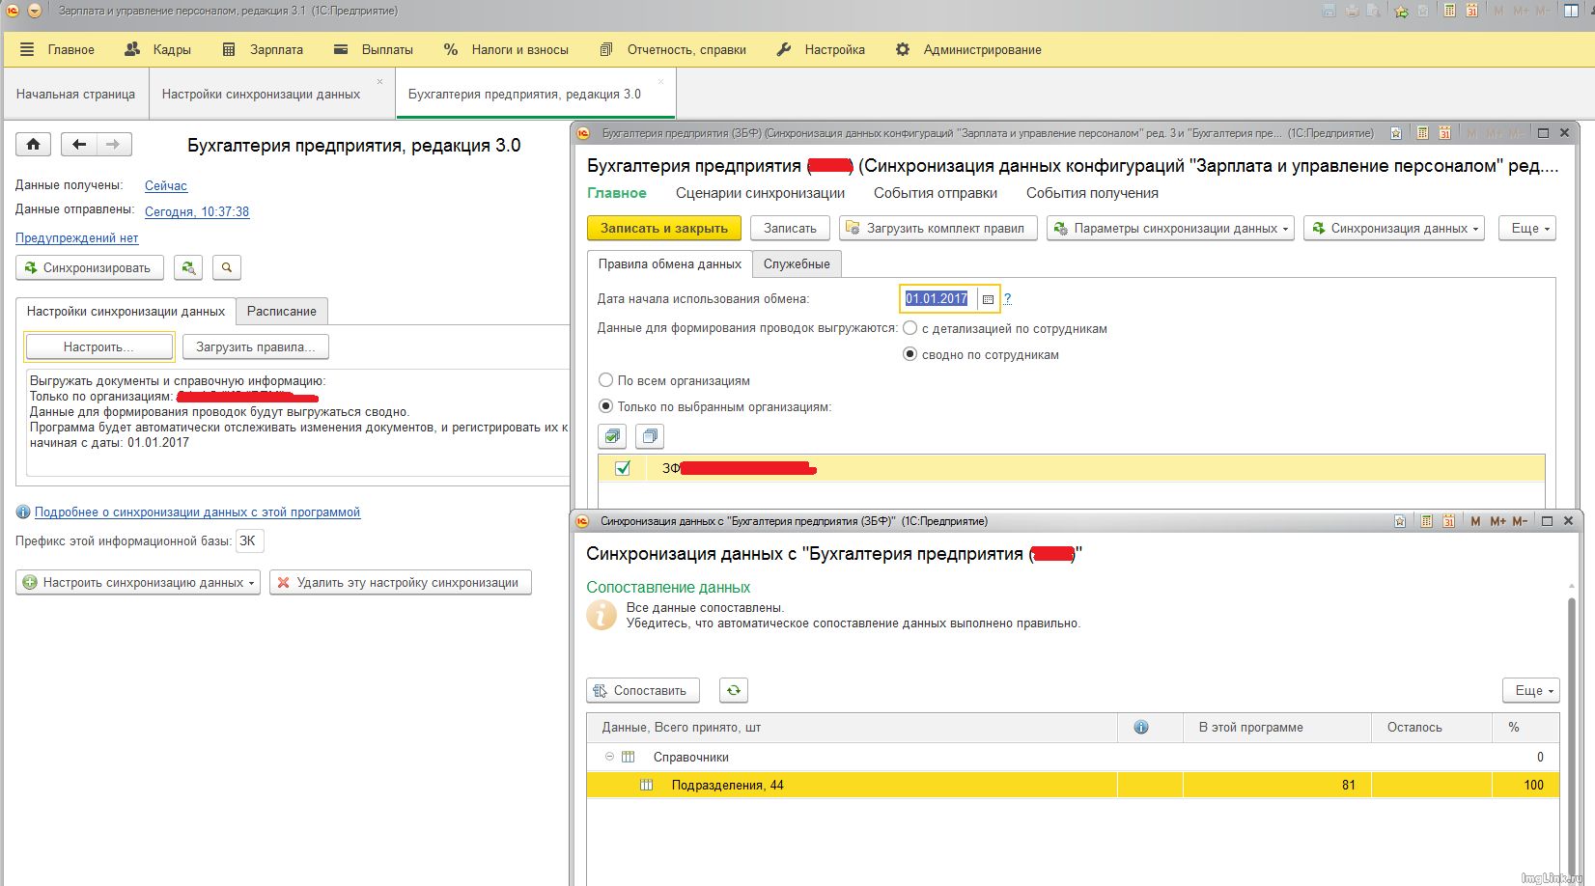Screen dimensions: 1595x886
Task: Open 'Еще' dropdown in Сопоставление данных window
Action: click(x=1531, y=690)
